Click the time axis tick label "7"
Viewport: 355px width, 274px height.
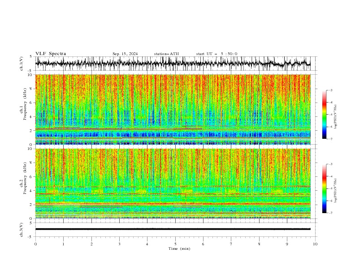coord(231,244)
